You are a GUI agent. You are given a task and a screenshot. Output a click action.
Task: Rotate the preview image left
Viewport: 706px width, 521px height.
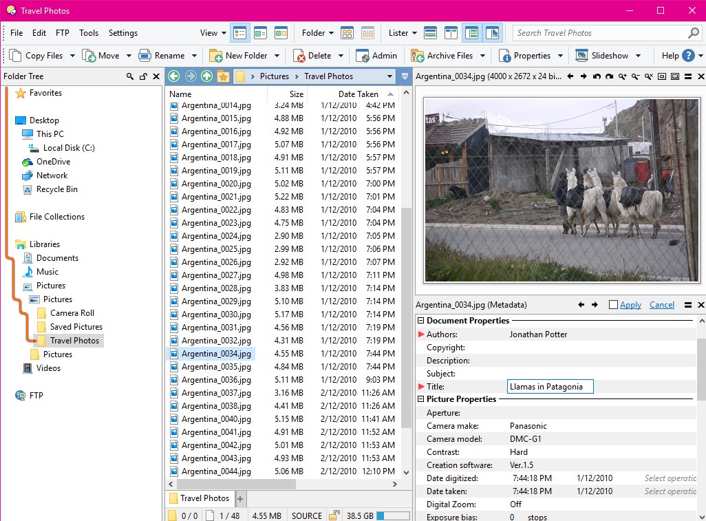(597, 76)
